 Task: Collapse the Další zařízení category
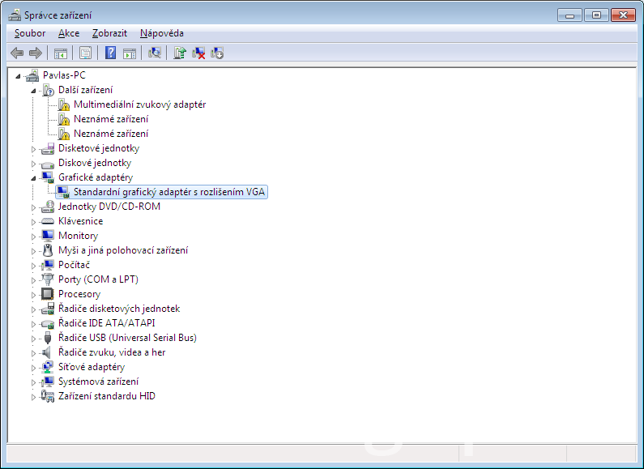(x=34, y=90)
